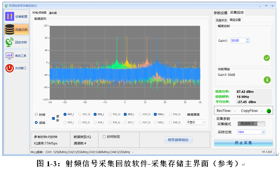Switch to the 瀑布图 waterfall tab
Screen dimensions: 280x169
53,13
